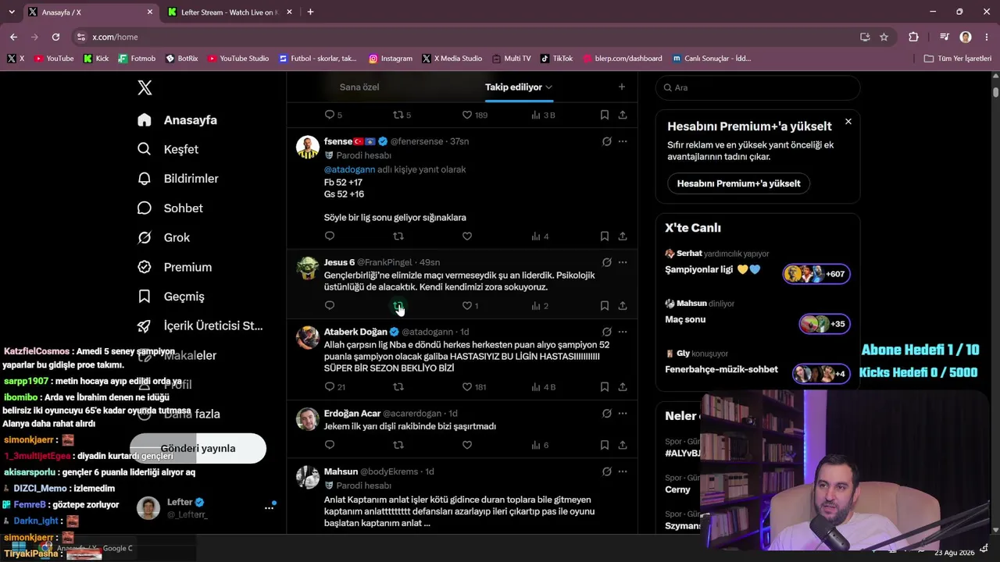Share Ataberk Doğan's post
Image resolution: width=1000 pixels, height=562 pixels.
tap(623, 386)
